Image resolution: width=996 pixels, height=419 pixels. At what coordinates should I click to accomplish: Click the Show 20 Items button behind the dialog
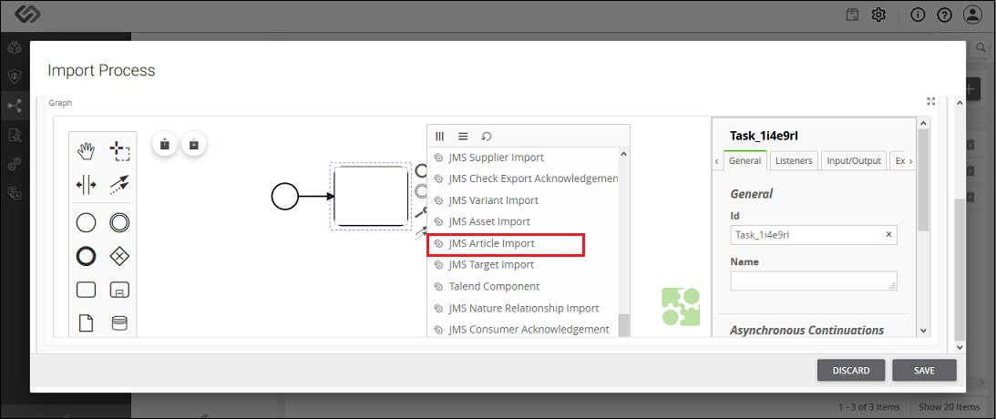[x=949, y=406]
